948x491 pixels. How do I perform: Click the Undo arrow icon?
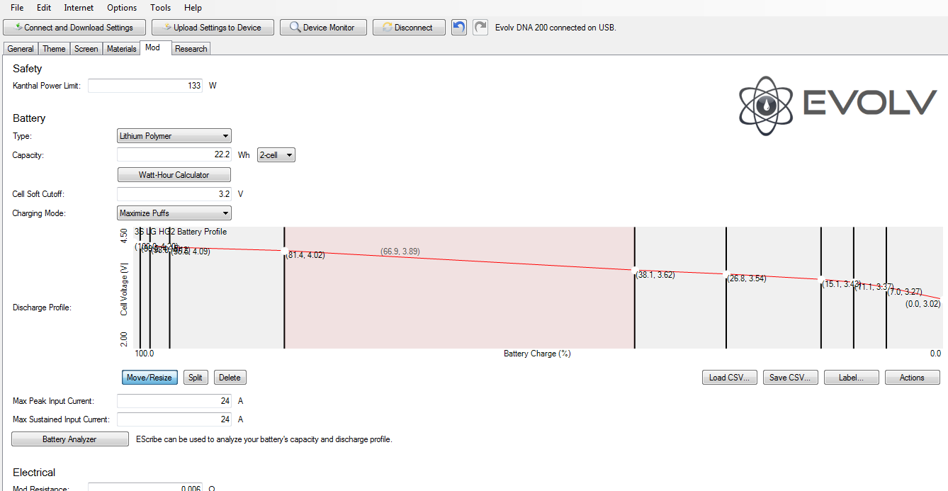coord(459,28)
